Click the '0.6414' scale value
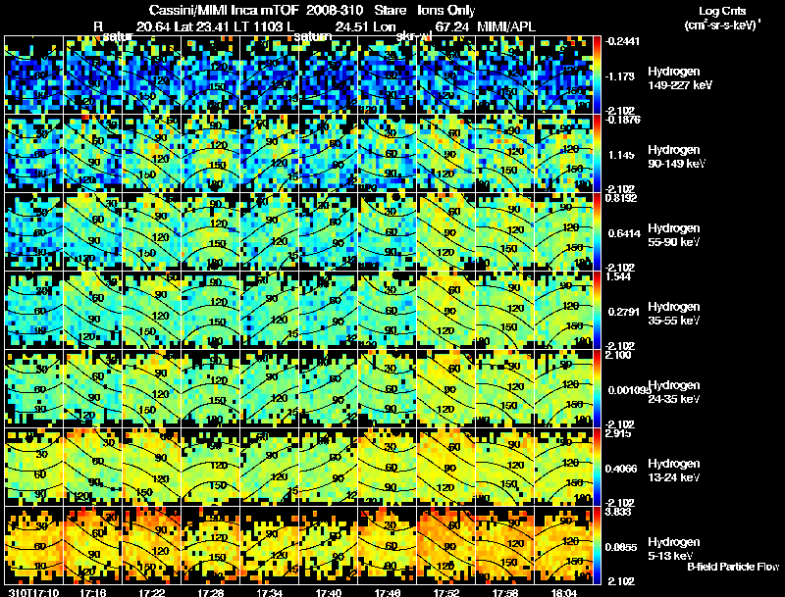785x597 pixels. (x=624, y=233)
